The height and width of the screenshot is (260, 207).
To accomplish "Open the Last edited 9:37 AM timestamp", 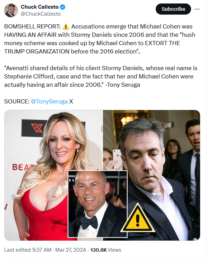I will tap(28, 250).
